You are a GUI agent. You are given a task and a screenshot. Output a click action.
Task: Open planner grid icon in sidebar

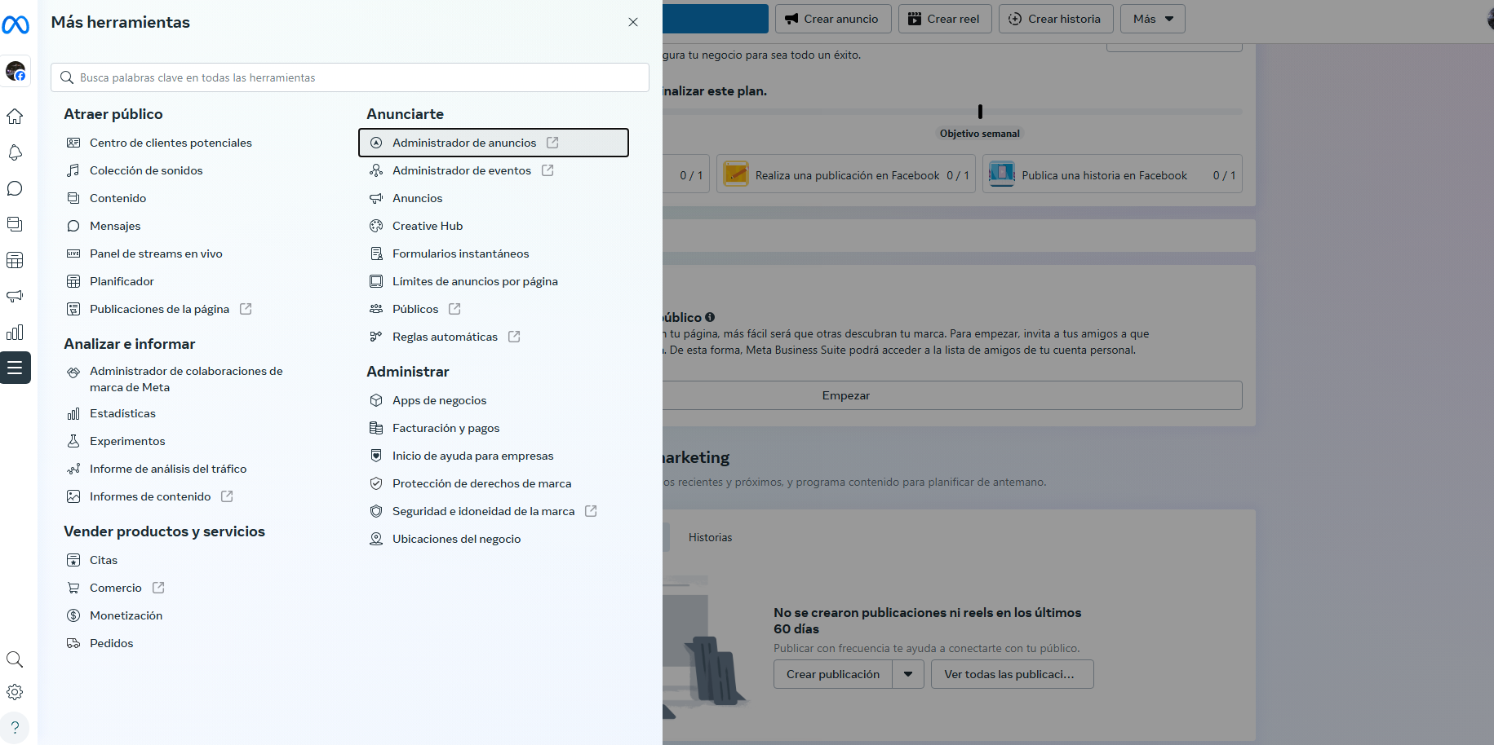coord(15,260)
